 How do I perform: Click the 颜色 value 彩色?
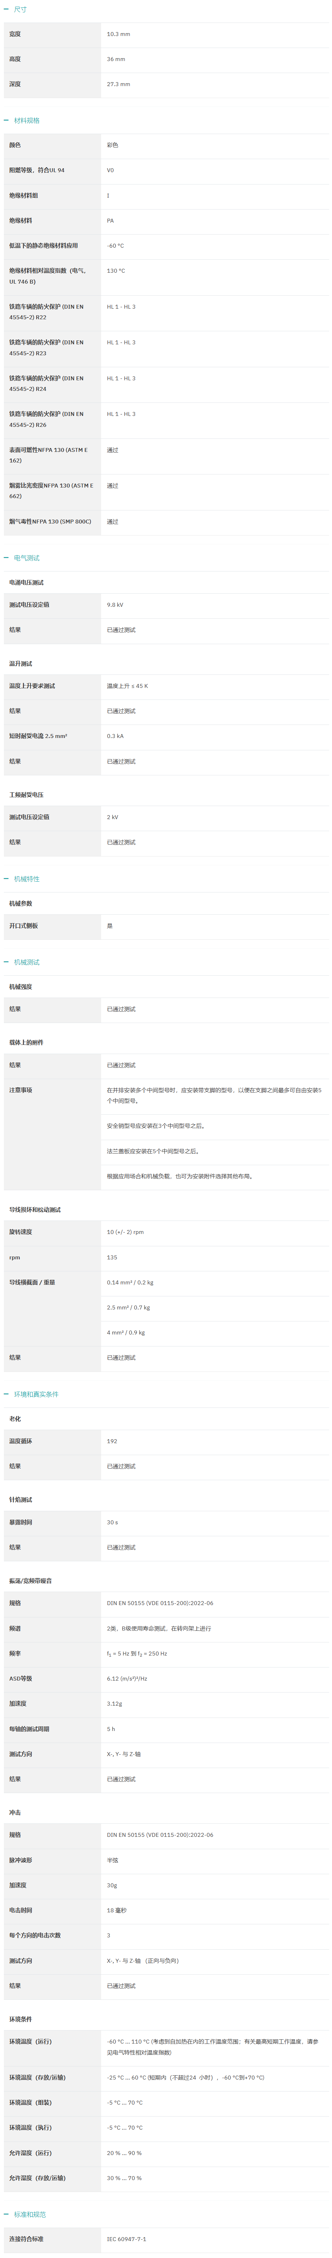click(112, 145)
